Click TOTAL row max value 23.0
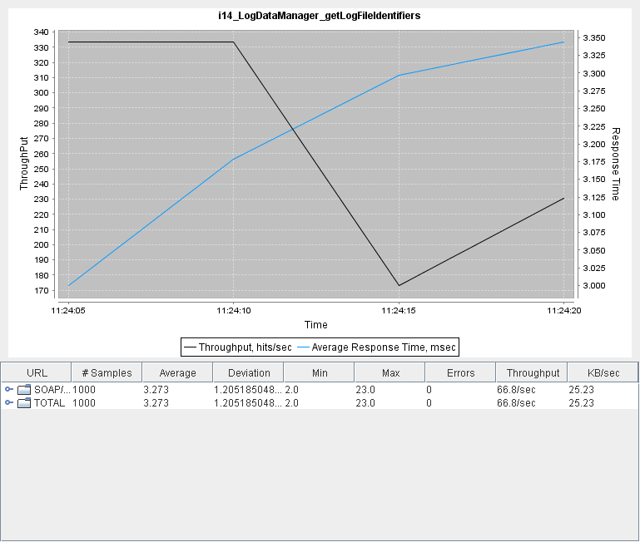 [365, 403]
